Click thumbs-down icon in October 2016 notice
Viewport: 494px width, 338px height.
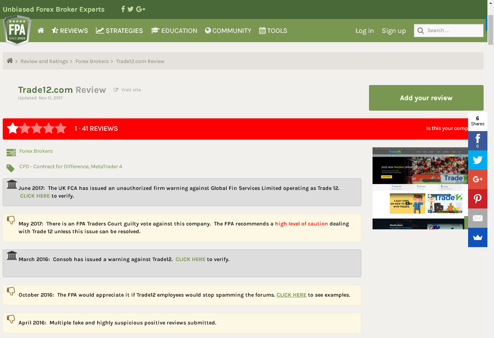point(11,291)
